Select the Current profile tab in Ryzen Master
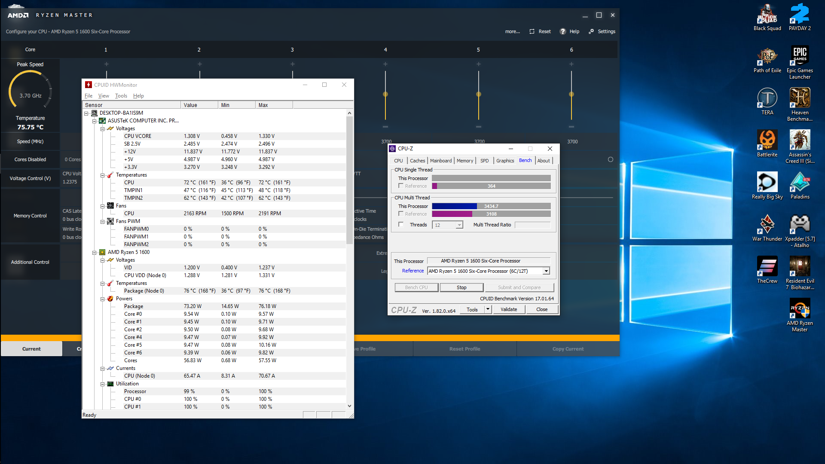The height and width of the screenshot is (464, 825). [31, 349]
